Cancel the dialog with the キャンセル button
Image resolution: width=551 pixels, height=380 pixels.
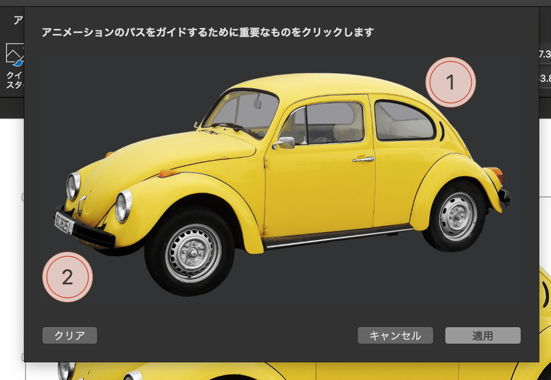pyautogui.click(x=395, y=335)
